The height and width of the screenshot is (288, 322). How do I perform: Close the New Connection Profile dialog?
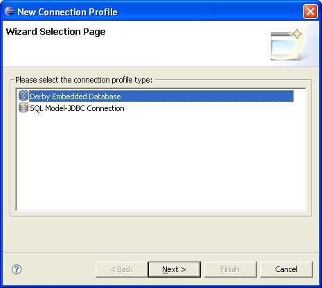coord(310,11)
